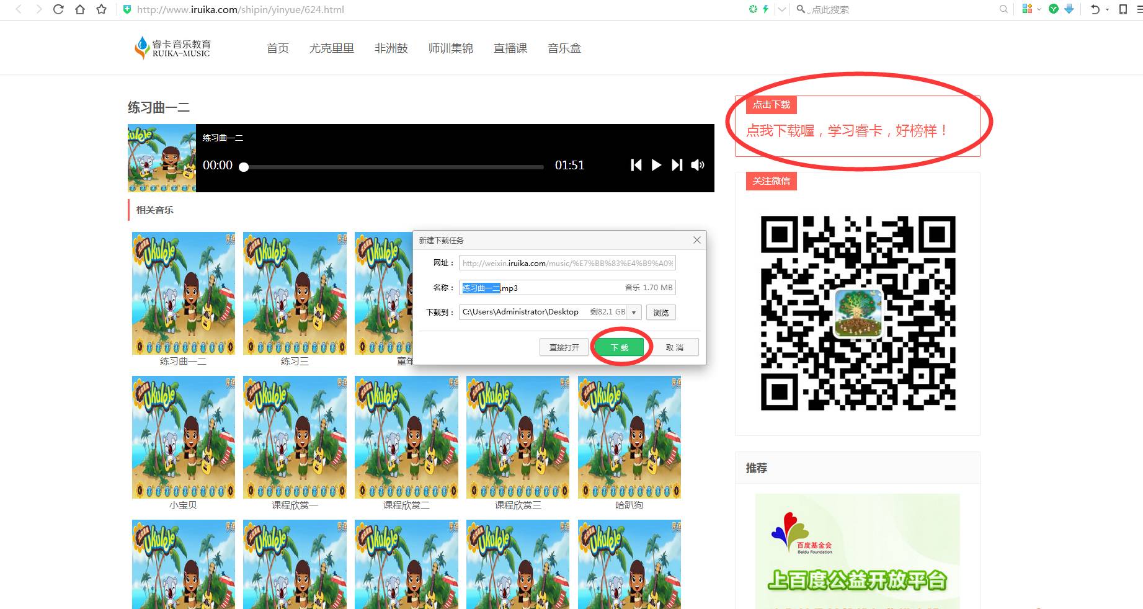The height and width of the screenshot is (609, 1143).
Task: Bookmark this page with the star
Action: point(102,9)
